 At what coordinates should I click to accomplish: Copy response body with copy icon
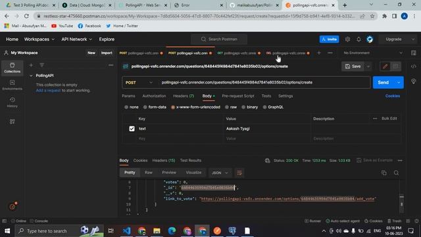pyautogui.click(x=384, y=172)
